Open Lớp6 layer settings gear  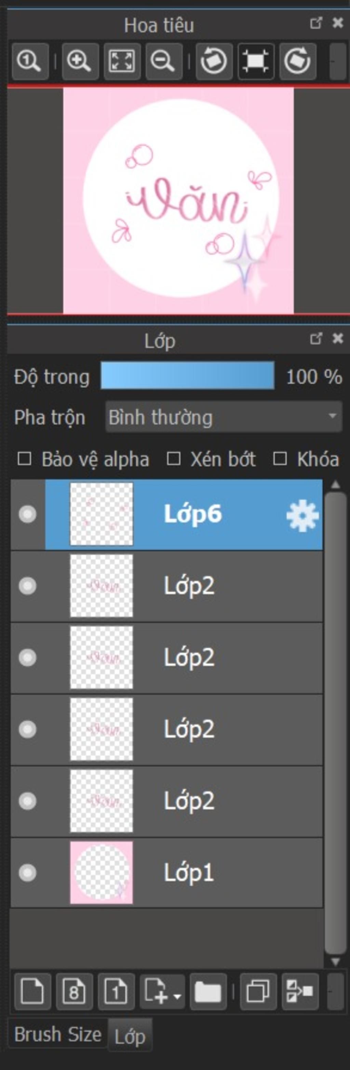[x=302, y=515]
